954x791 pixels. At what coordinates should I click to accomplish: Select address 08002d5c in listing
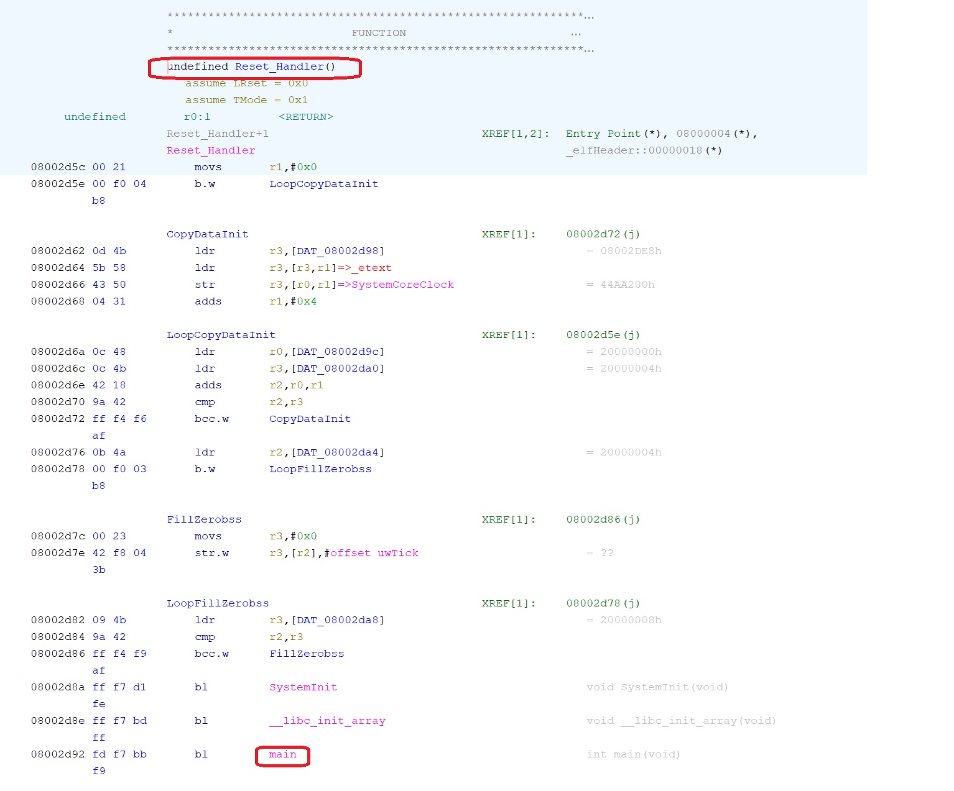(x=58, y=167)
